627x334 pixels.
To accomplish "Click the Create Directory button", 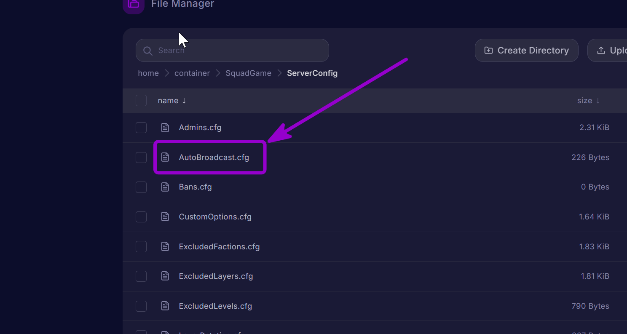I will click(x=526, y=51).
